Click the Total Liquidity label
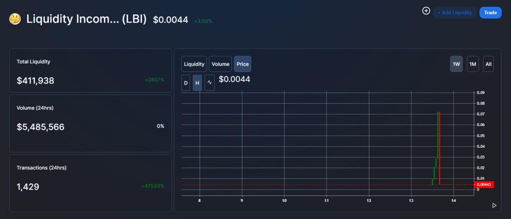This screenshot has height=219, width=511. 34,62
